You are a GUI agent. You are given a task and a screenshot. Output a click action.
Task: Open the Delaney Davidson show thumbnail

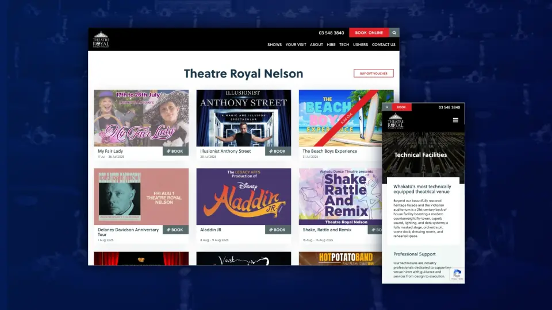(141, 196)
